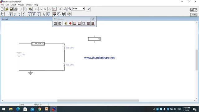199x112 pixels.
Task: Select the unconnected voltmeter on canvas
Action: click(95, 39)
